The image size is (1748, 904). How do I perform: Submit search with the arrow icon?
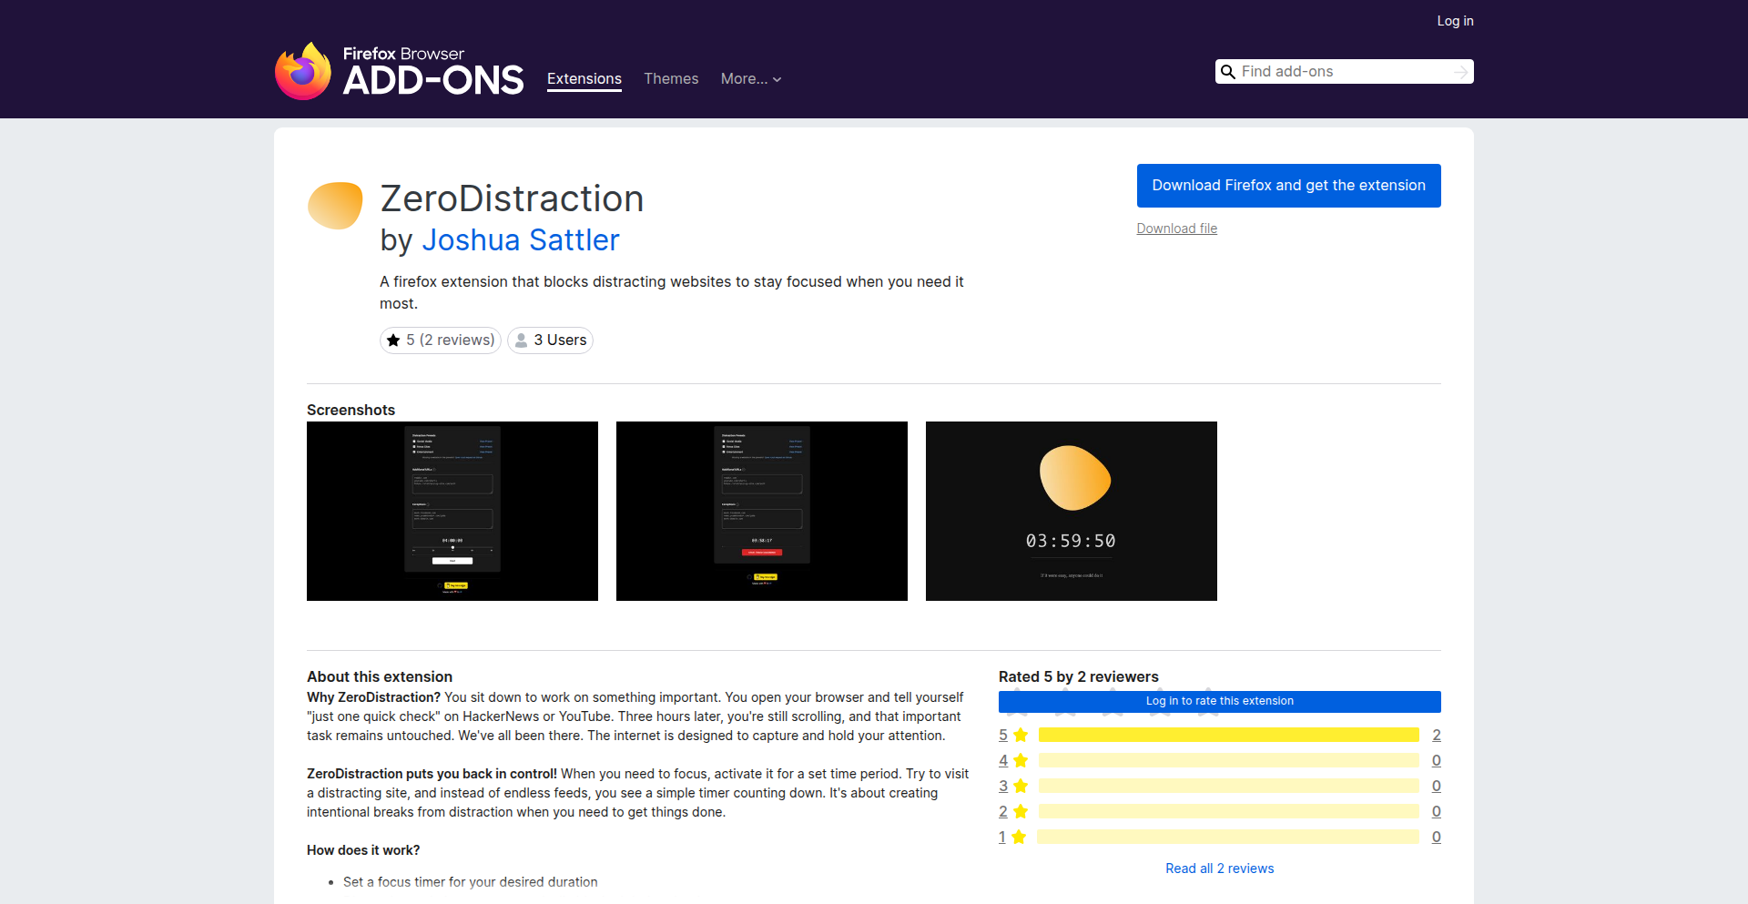click(x=1460, y=72)
